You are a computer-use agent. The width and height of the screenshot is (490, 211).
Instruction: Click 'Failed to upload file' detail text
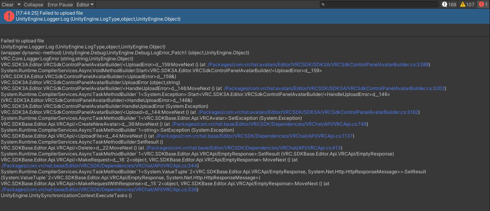pos(22,41)
